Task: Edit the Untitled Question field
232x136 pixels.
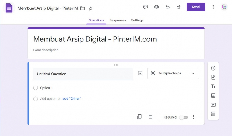Action: (83, 74)
